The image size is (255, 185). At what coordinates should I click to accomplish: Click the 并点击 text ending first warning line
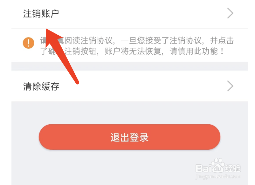click(x=222, y=40)
